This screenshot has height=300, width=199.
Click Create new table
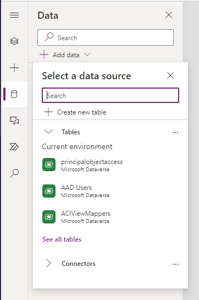[75, 112]
